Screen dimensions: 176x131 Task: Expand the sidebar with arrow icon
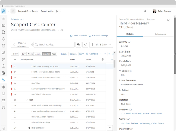point(4,129)
